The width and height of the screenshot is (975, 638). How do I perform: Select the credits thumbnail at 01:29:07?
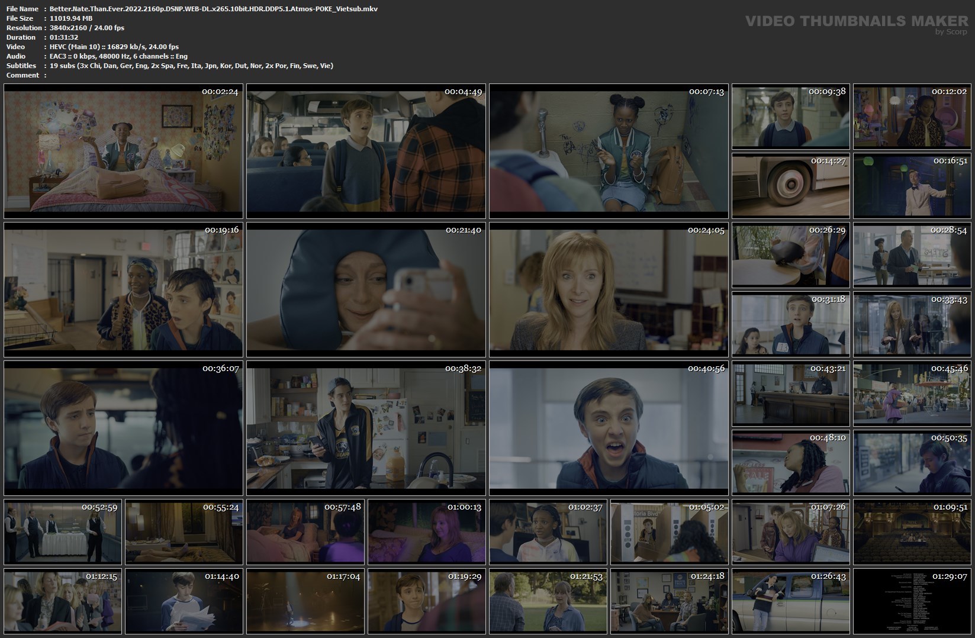pos(912,601)
